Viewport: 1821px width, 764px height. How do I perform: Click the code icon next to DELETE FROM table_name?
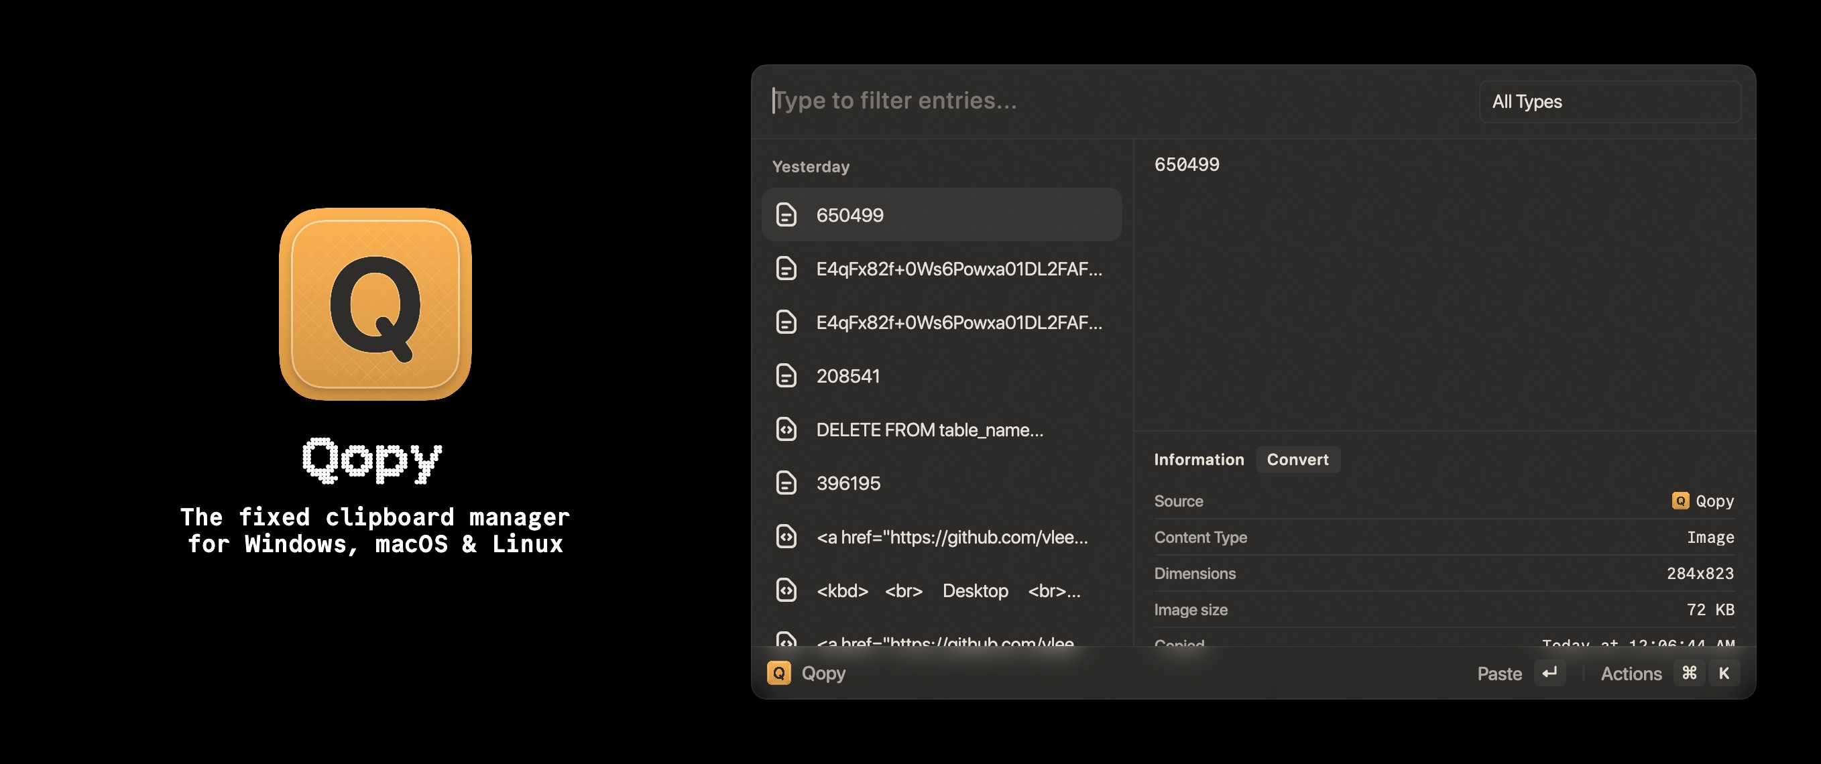pos(786,428)
